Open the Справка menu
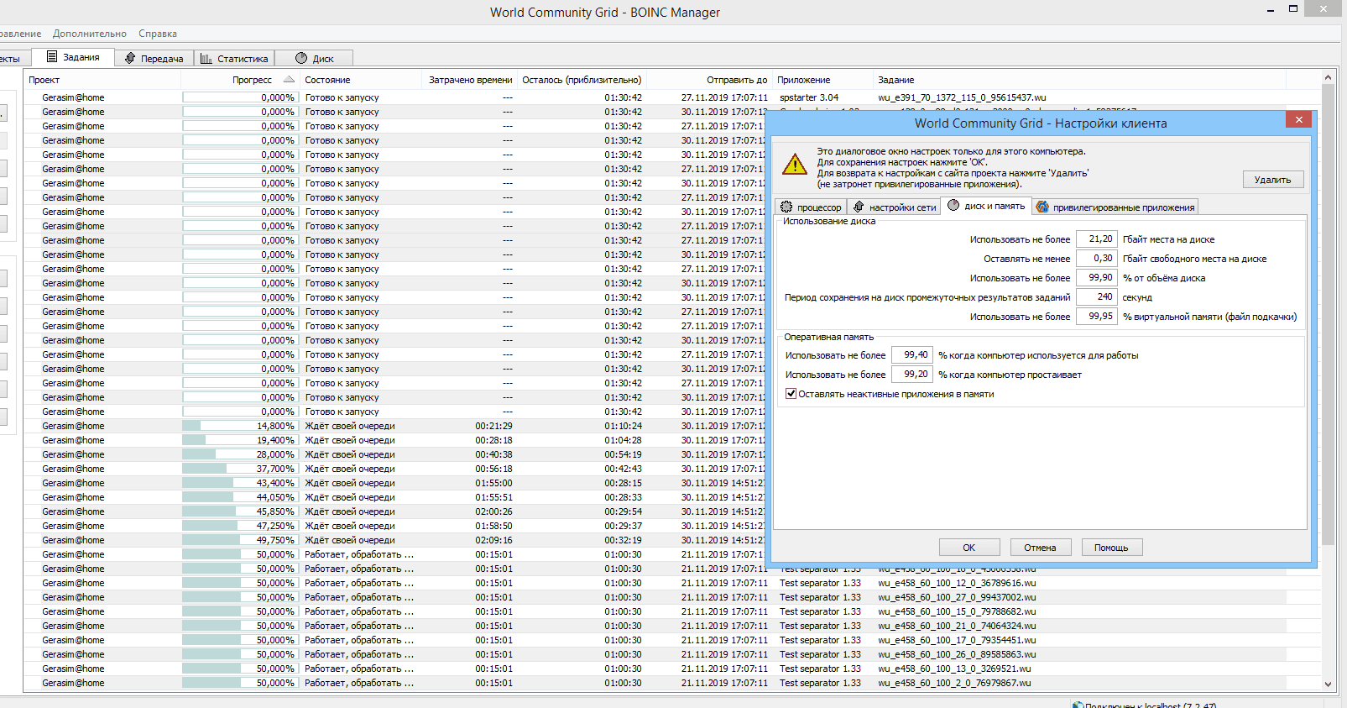The image size is (1347, 708). tap(158, 34)
